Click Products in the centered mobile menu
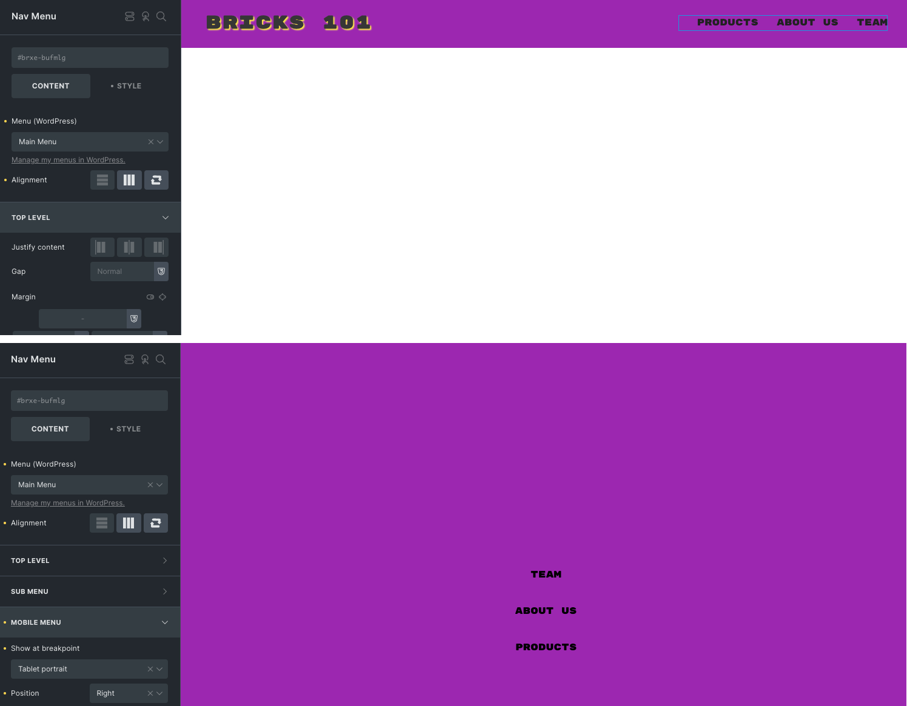This screenshot has width=907, height=706. coord(546,647)
